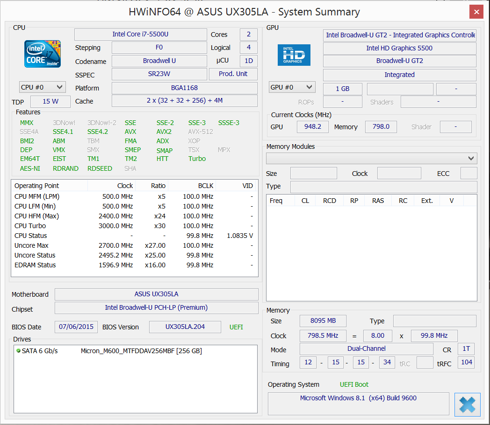This screenshot has width=490, height=425.
Task: Click the Freq column header in memory table
Action: [281, 201]
